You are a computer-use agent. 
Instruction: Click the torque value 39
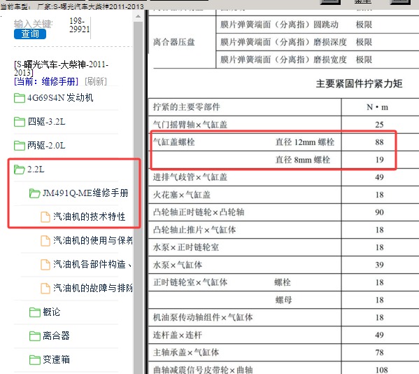pyautogui.click(x=379, y=265)
